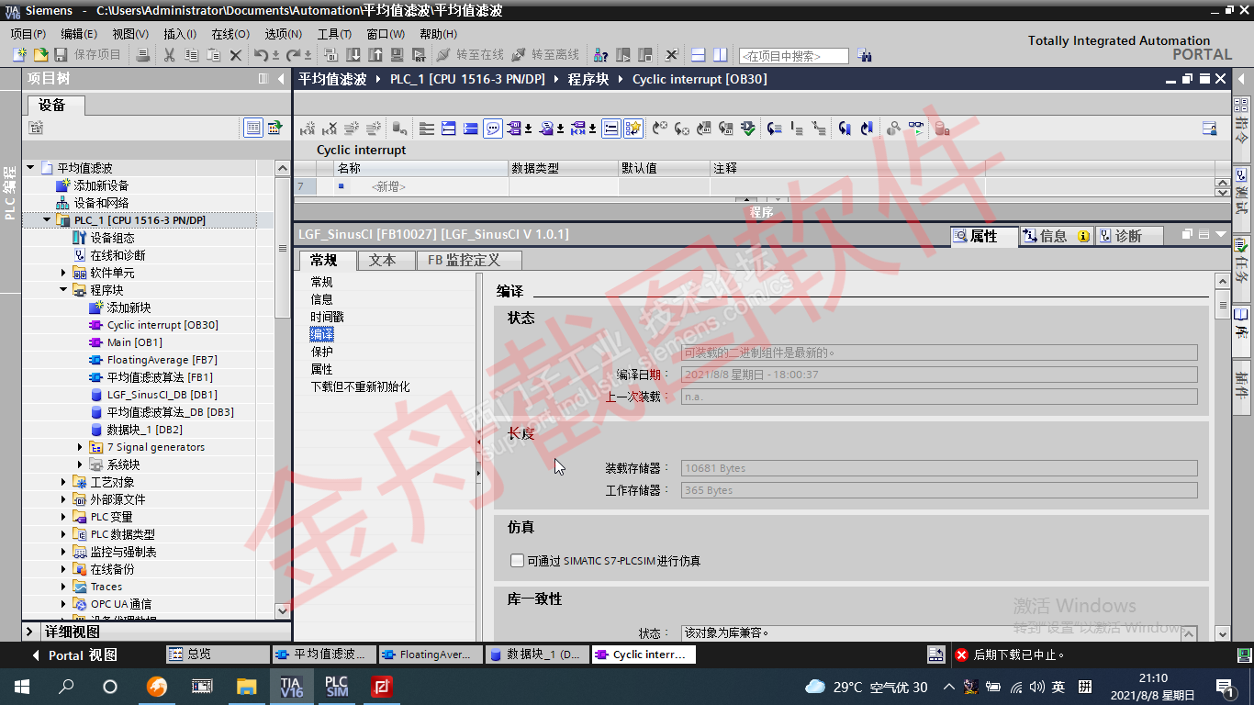Open the Windows Start menu
Screen dimensions: 1254x705
(22, 686)
